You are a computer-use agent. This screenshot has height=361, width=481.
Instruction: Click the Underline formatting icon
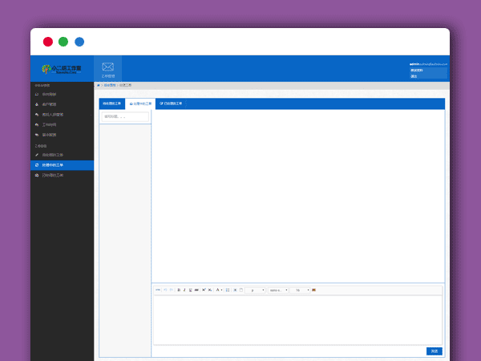(x=191, y=290)
